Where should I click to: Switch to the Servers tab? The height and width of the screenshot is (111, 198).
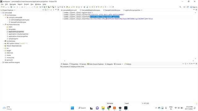pyautogui.click(x=83, y=64)
